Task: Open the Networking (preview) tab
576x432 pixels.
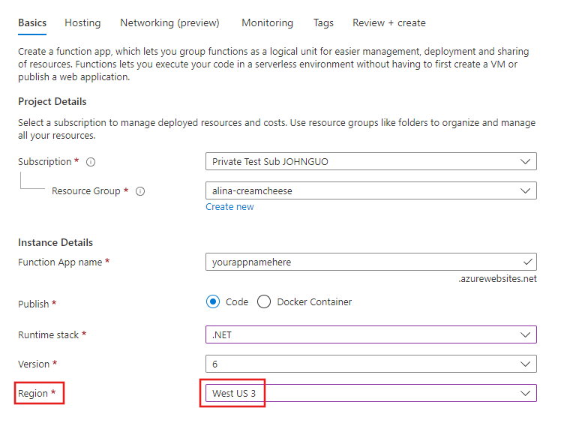Action: [x=169, y=22]
